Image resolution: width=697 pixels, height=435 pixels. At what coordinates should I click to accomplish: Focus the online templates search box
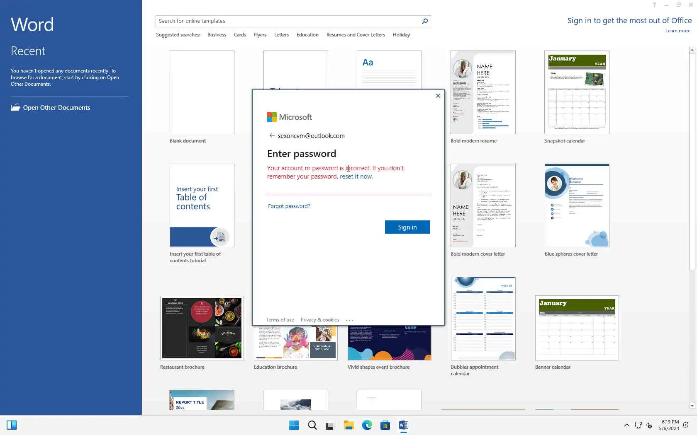(x=289, y=21)
